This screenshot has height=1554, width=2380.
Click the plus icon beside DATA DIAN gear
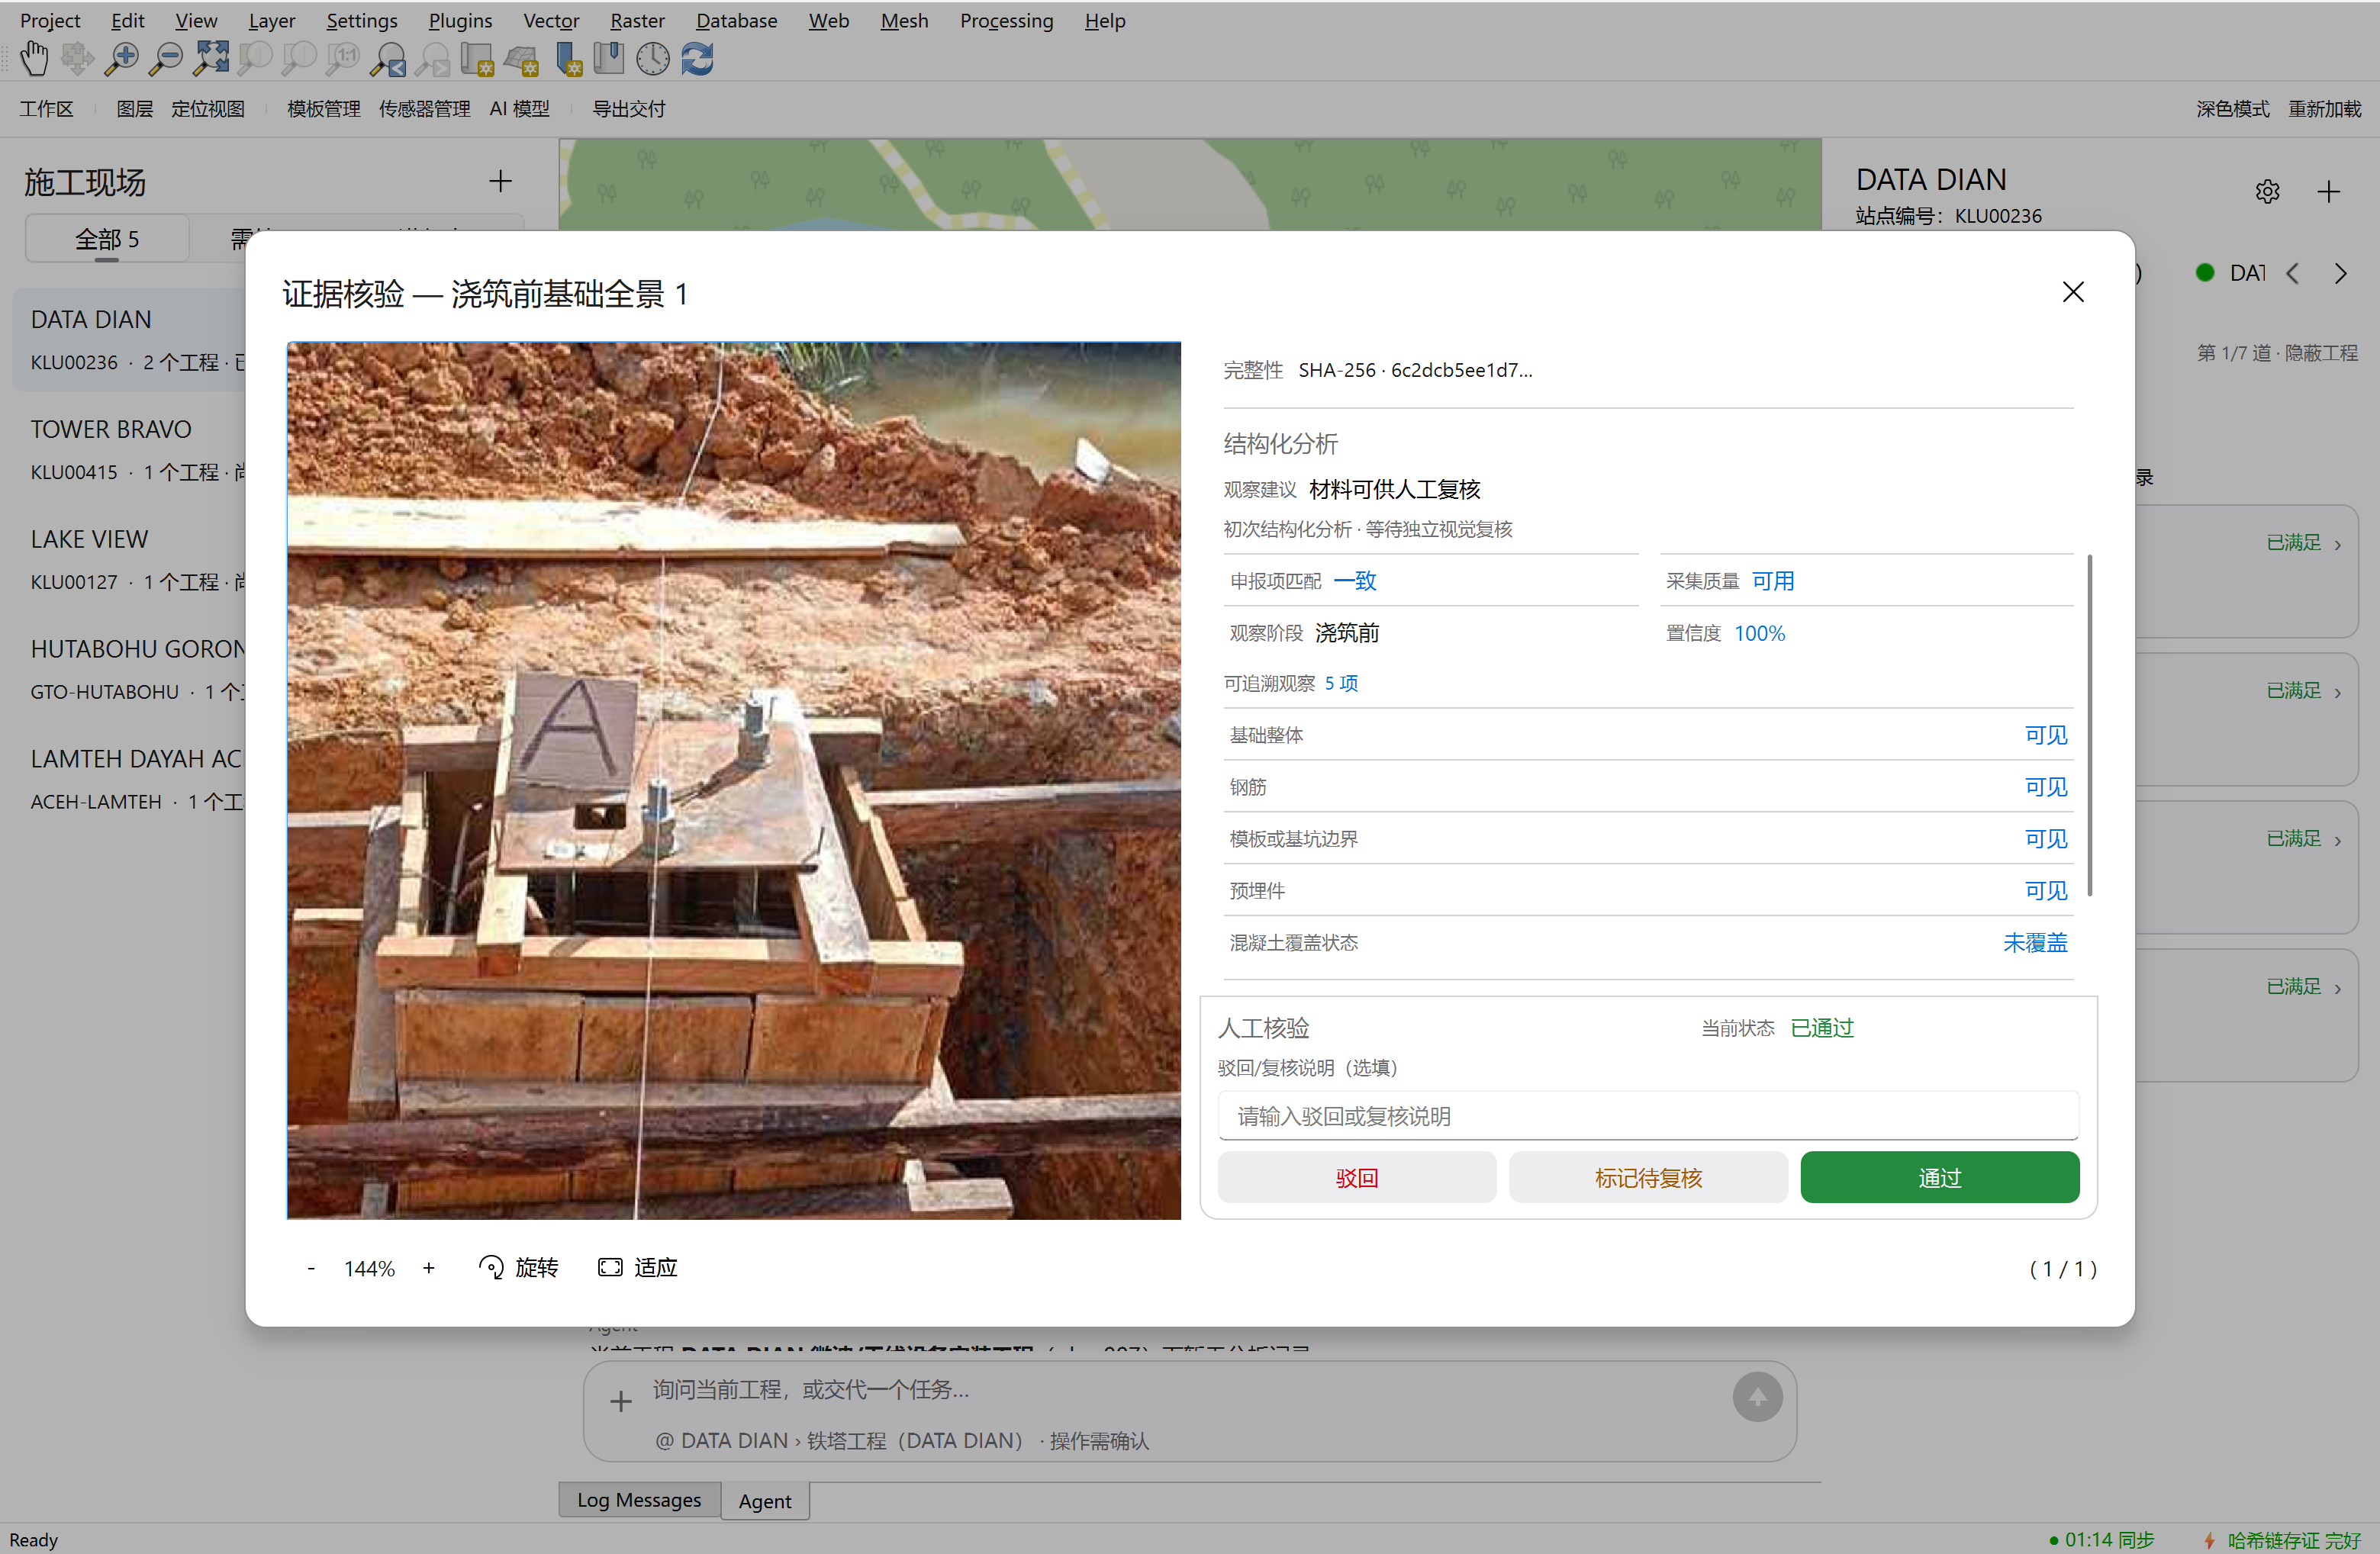[2328, 191]
